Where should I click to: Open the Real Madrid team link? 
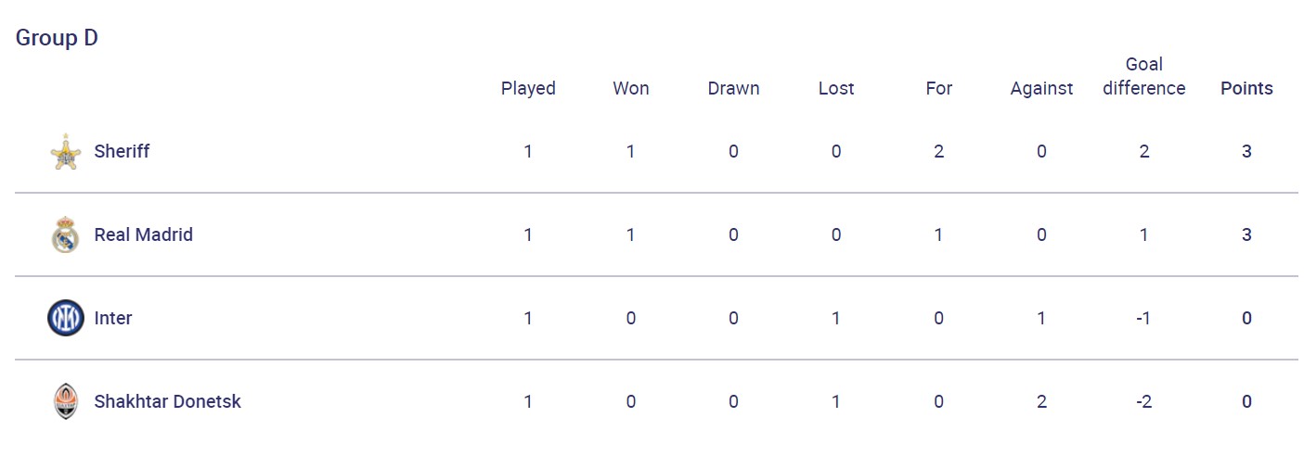143,234
